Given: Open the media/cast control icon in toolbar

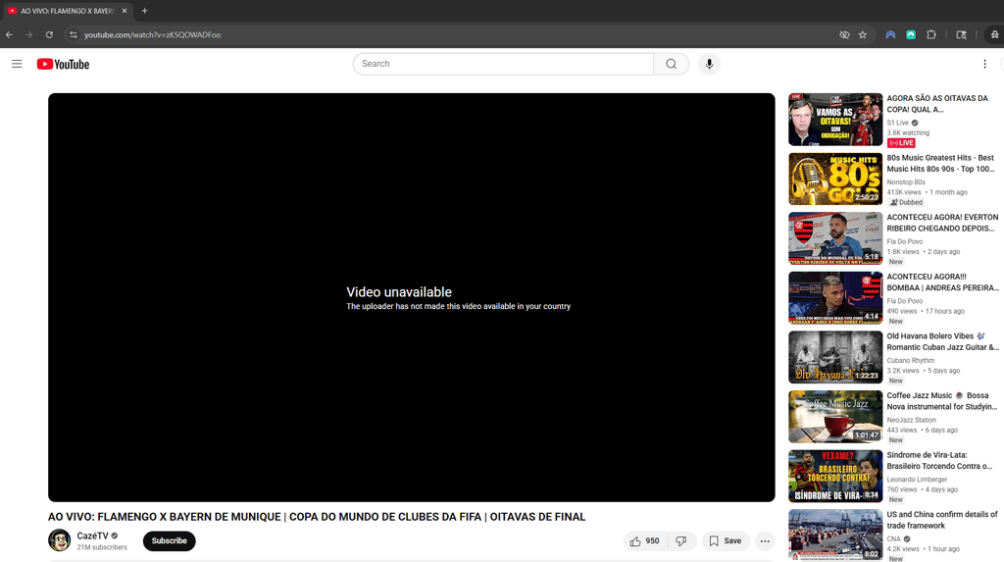Looking at the screenshot, I should click(x=961, y=34).
